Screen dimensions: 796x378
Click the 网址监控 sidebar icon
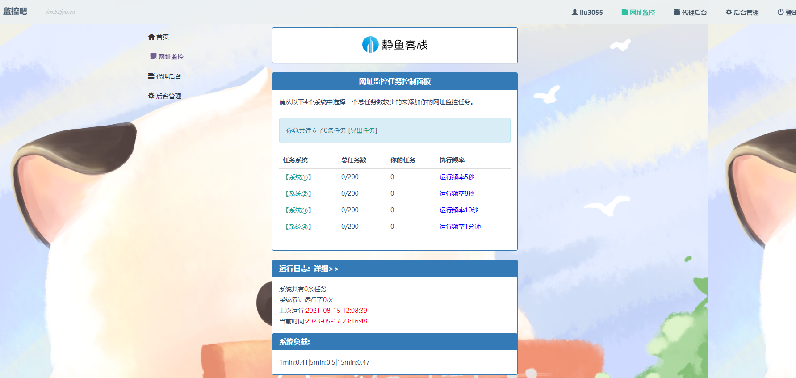tap(153, 56)
